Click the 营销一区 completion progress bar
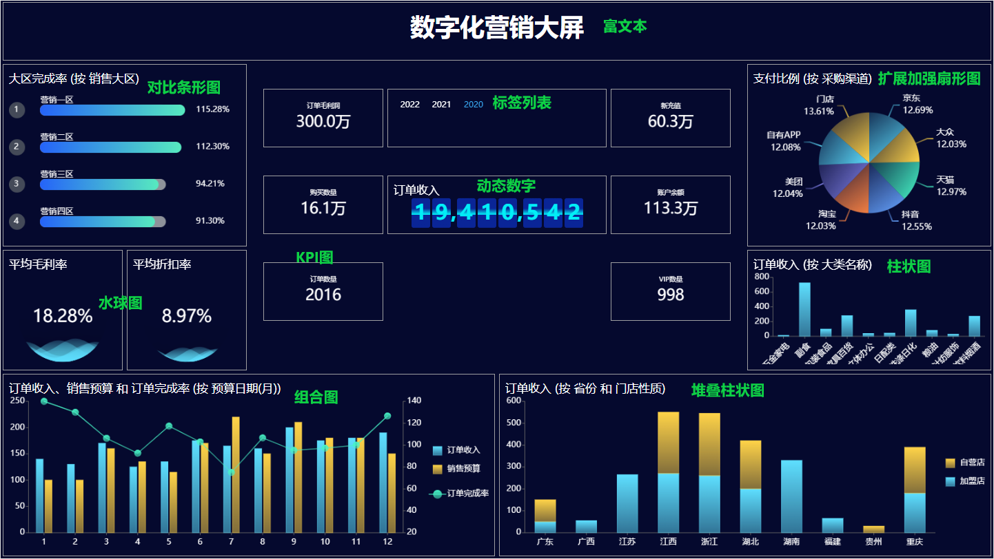The height and width of the screenshot is (559, 994). click(112, 110)
